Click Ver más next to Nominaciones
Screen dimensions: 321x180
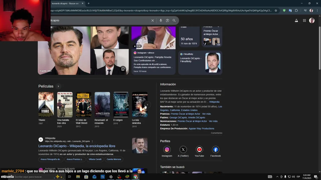213,121
